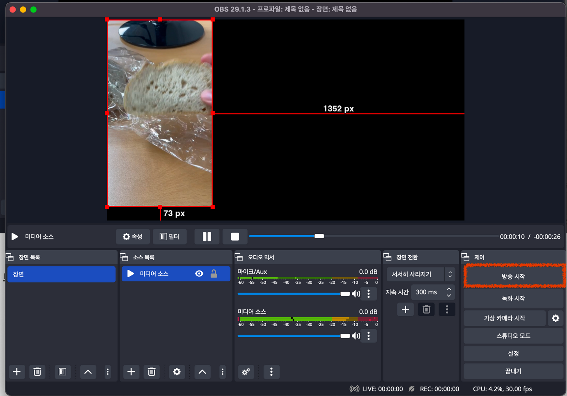Open virtual camera settings gear
Viewport: 567px width, 396px height.
tap(555, 318)
